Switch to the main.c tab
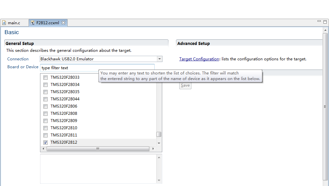Image resolution: width=329 pixels, height=186 pixels. (14, 23)
